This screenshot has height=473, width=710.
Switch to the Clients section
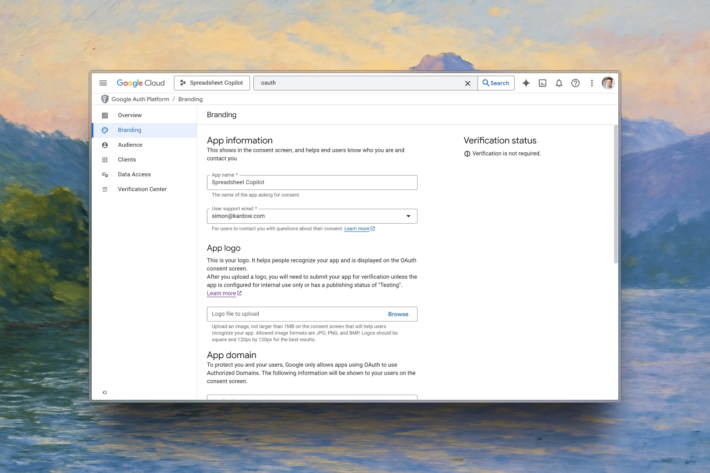click(127, 160)
